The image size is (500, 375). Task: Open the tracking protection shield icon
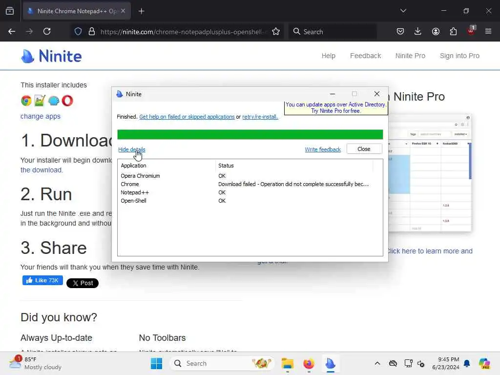tap(78, 32)
